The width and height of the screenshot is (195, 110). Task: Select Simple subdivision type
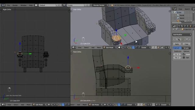pyautogui.click(x=186, y=48)
